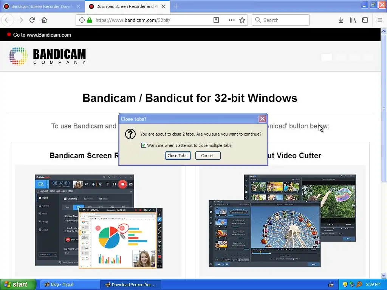Click the yellow security shield tray icon
Image resolution: width=387 pixels, height=290 pixels.
point(345,284)
